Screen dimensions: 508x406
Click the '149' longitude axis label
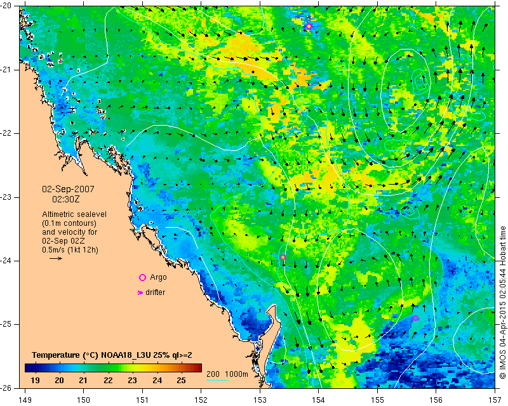point(25,400)
